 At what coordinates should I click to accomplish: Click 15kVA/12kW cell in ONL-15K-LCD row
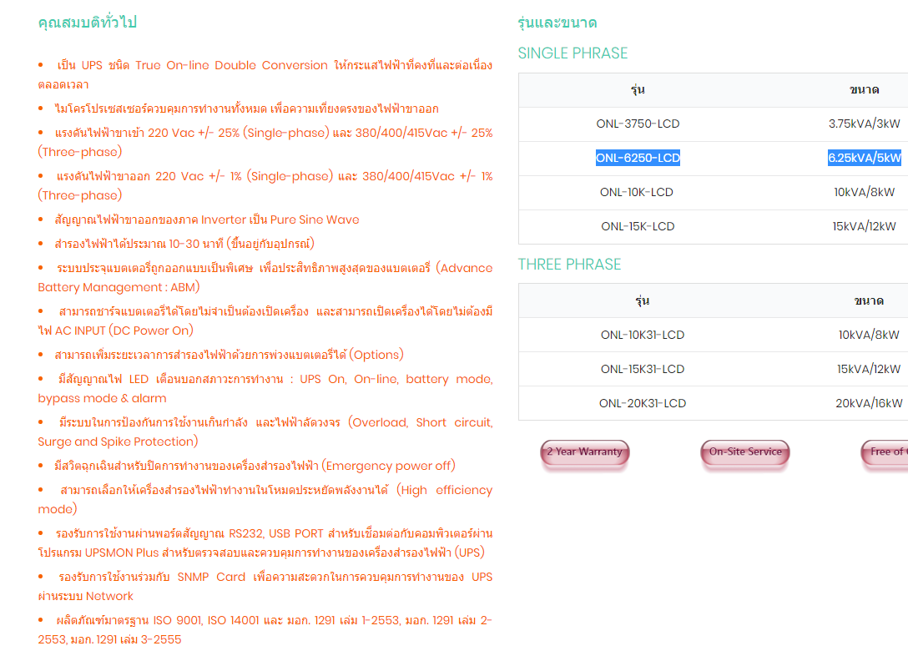point(864,226)
